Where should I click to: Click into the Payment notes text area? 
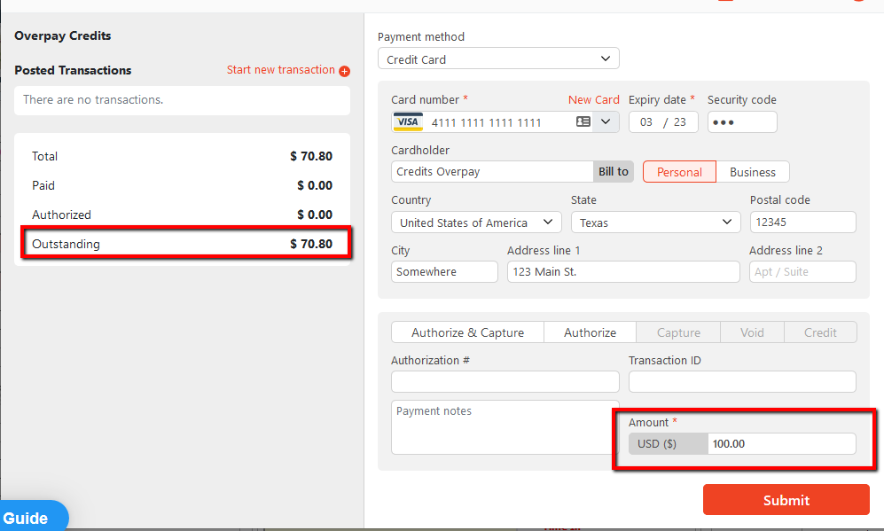[505, 427]
